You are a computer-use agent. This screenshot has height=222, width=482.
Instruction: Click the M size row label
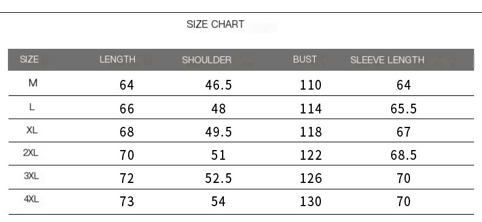[33, 83]
